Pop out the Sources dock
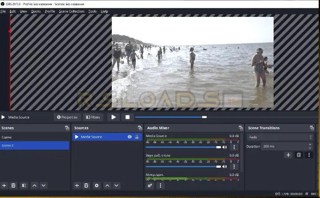 pyautogui.click(x=140, y=128)
